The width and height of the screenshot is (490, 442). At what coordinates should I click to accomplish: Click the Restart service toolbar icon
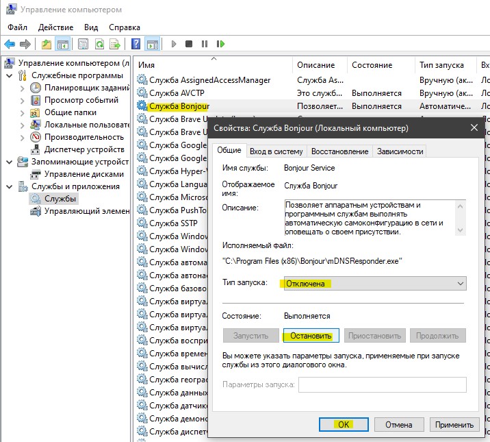point(220,44)
